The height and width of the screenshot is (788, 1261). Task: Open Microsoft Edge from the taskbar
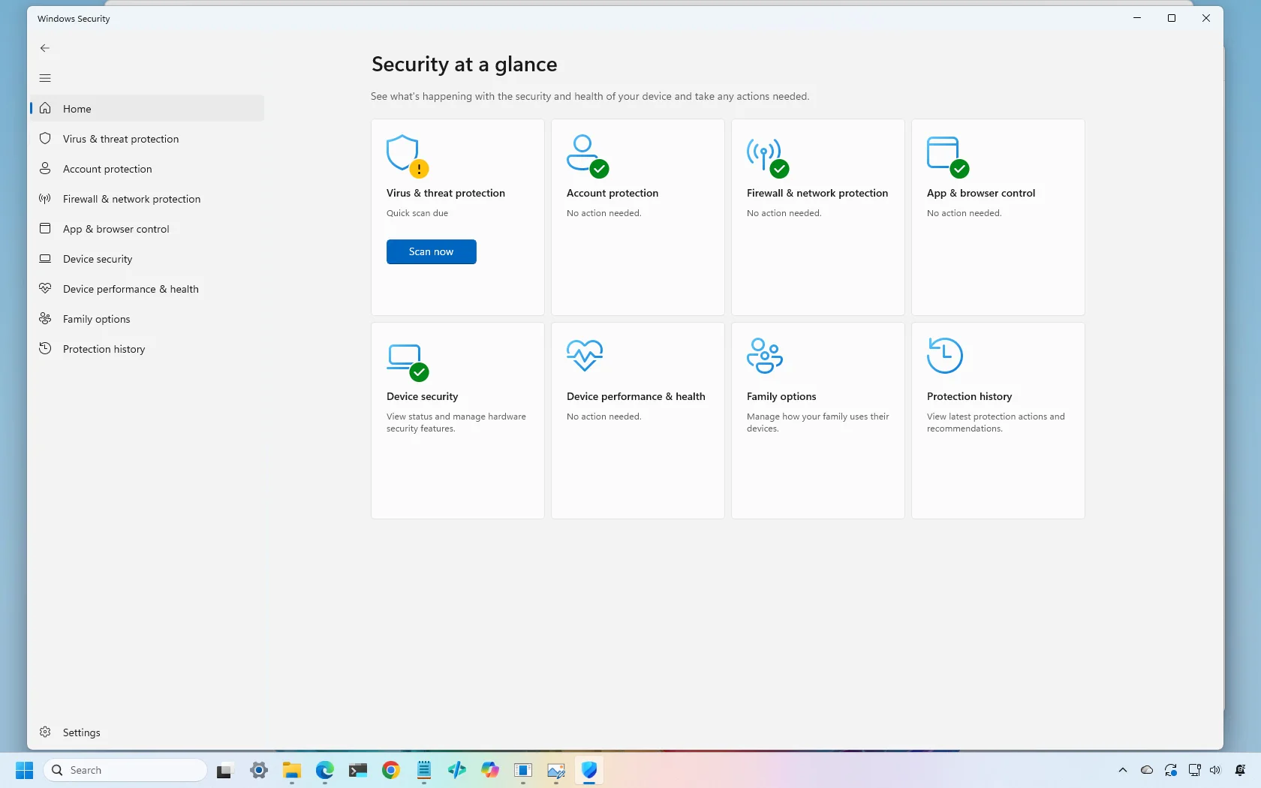point(325,770)
